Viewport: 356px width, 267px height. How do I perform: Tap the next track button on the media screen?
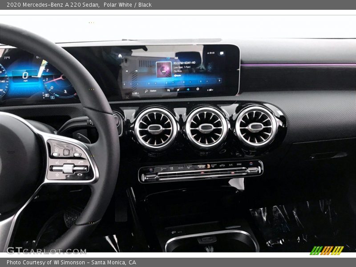pyautogui.click(x=137, y=71)
